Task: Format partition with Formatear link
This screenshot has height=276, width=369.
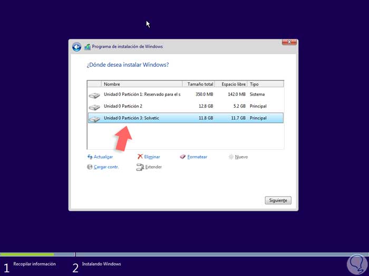Action: (x=197, y=157)
